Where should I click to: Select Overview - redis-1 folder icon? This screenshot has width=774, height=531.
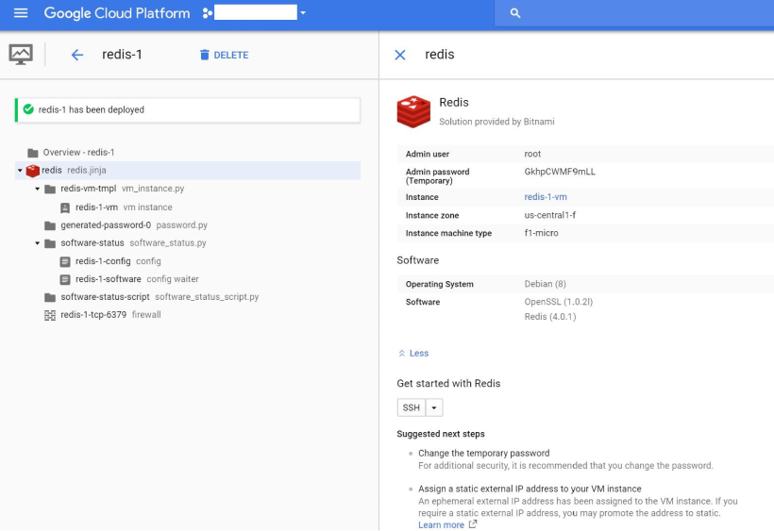(x=33, y=153)
